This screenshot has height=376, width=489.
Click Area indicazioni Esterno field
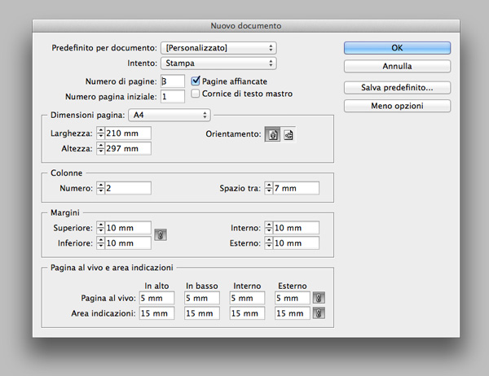point(293,313)
